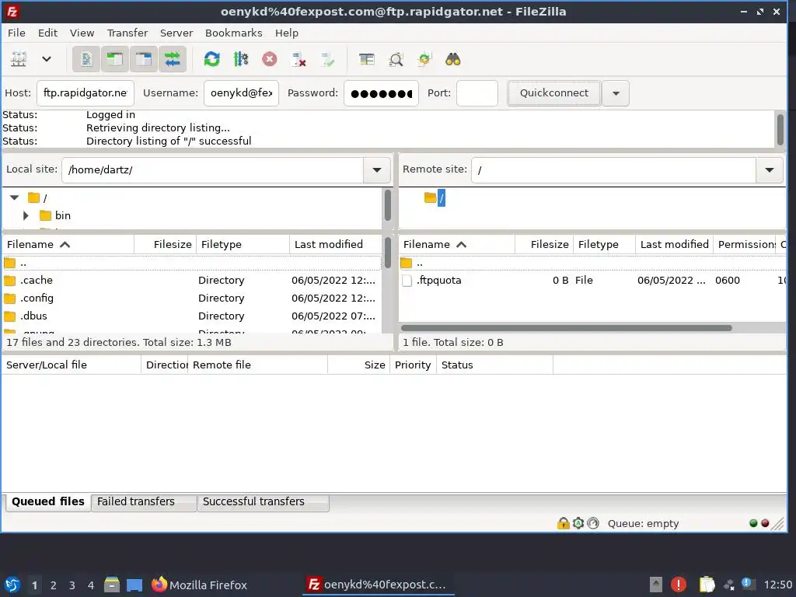The height and width of the screenshot is (597, 796).
Task: Open the Help menu
Action: coord(287,33)
